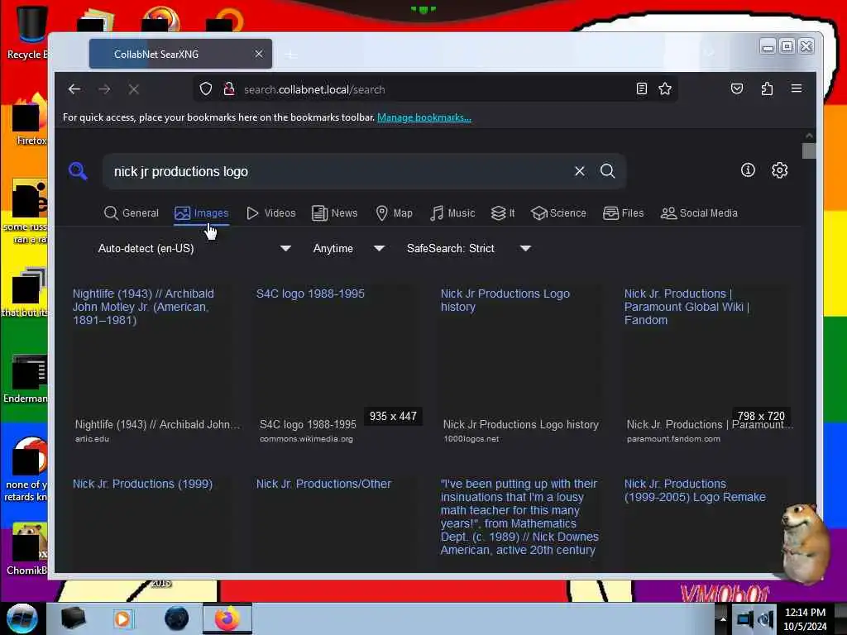This screenshot has width=847, height=635.
Task: Show hidden system tray icons
Action: (723, 618)
